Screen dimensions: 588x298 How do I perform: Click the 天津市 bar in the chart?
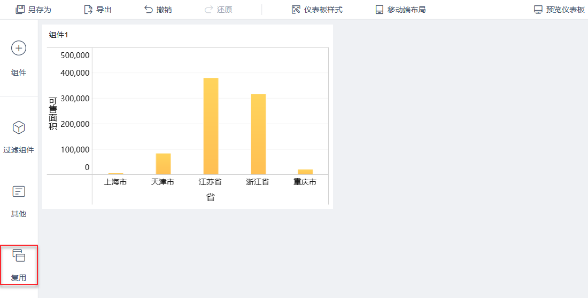tap(163, 164)
